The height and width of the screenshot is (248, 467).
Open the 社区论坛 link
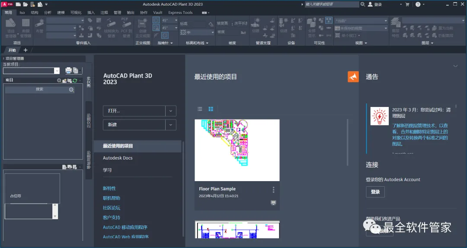pyautogui.click(x=112, y=208)
